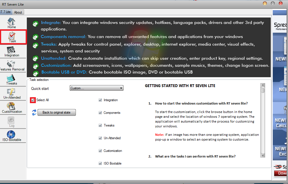Click the help panel scroll up arrow

(x=263, y=85)
